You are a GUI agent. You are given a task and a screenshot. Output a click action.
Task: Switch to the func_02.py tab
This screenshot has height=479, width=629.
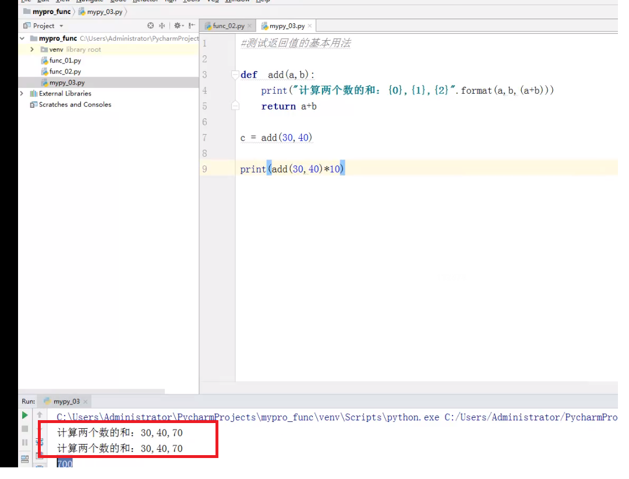click(228, 26)
